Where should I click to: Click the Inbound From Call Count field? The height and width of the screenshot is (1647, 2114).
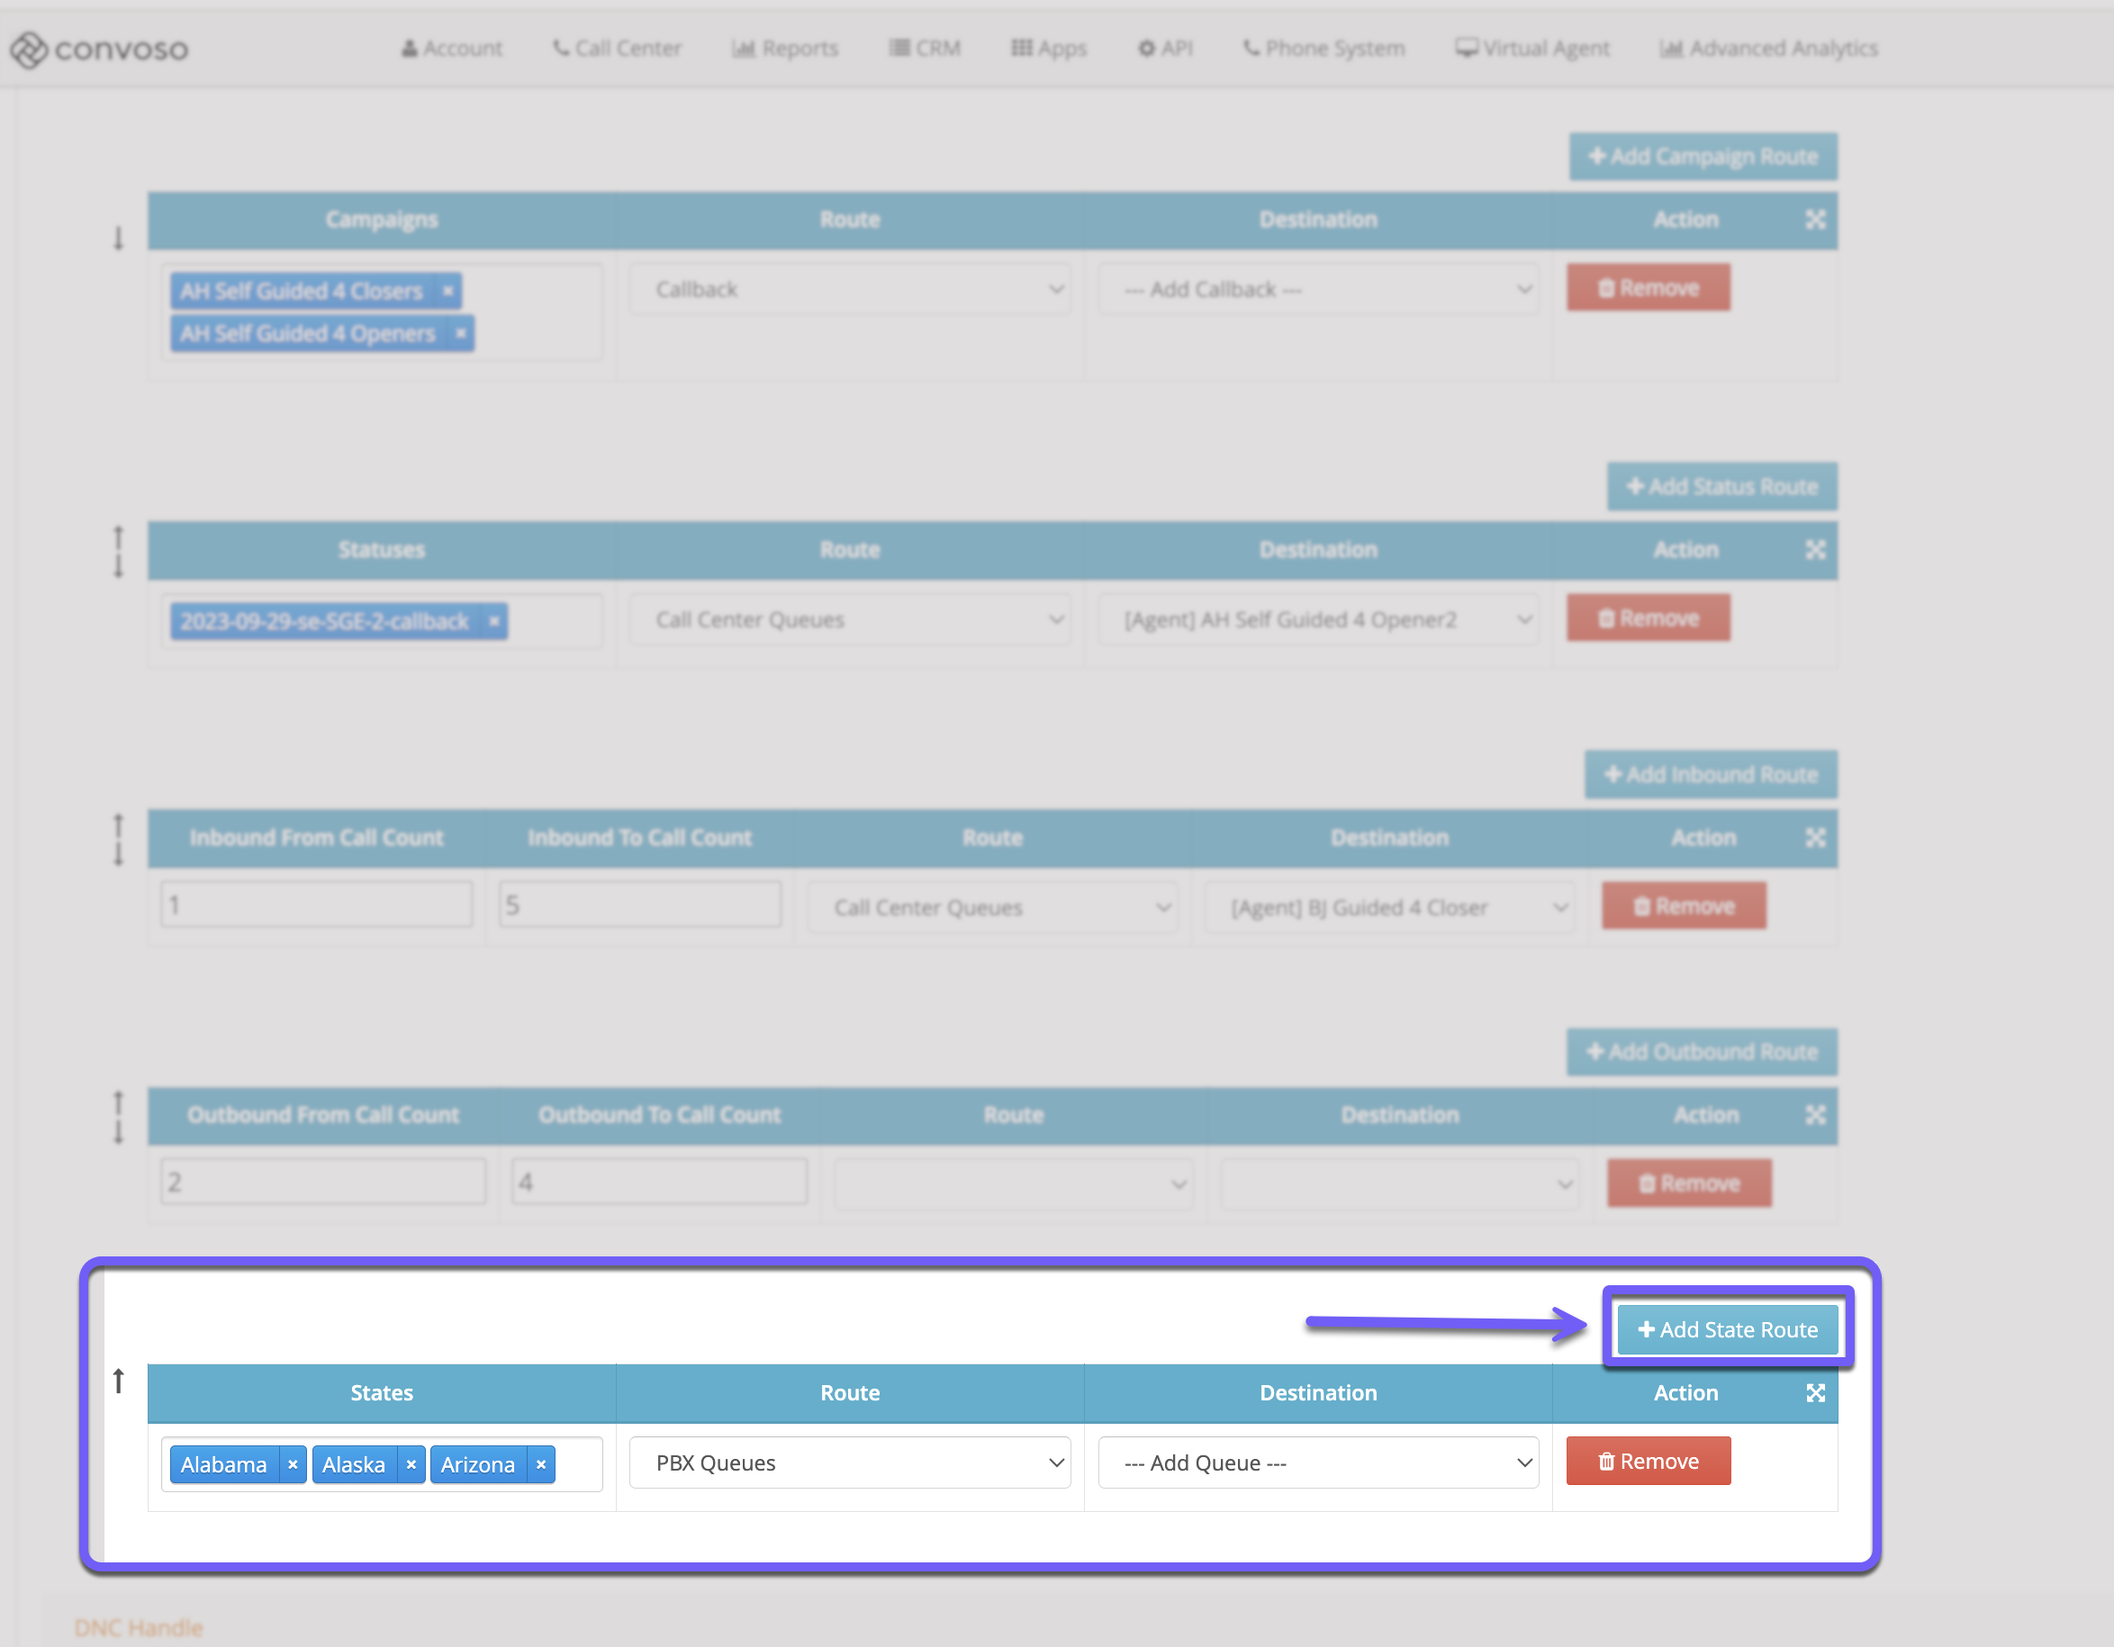[x=317, y=904]
